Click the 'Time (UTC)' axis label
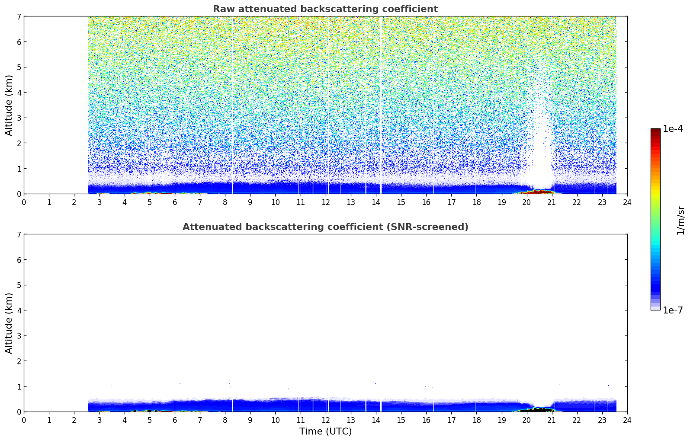 325,431
